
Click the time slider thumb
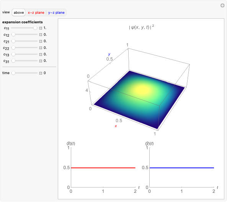pos(13,73)
